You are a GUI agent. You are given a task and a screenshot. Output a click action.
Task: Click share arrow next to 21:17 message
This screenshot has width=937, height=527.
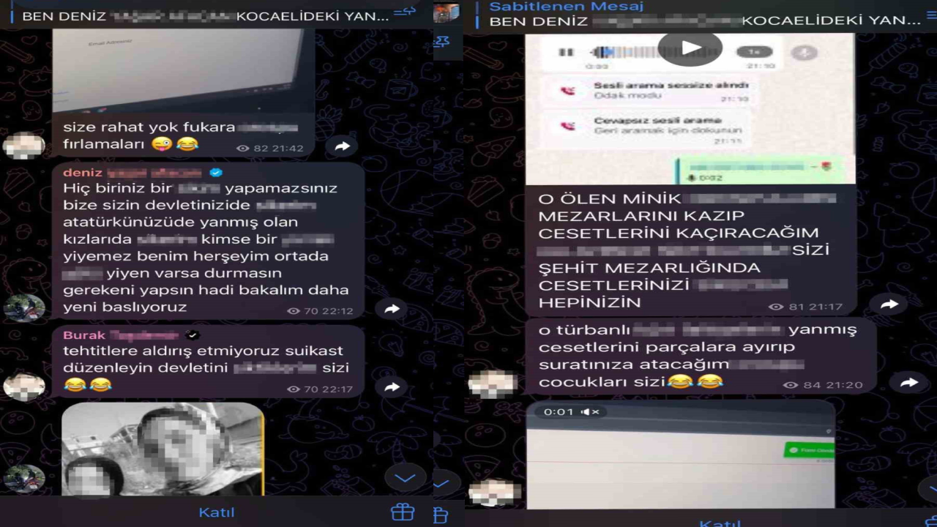(x=889, y=304)
